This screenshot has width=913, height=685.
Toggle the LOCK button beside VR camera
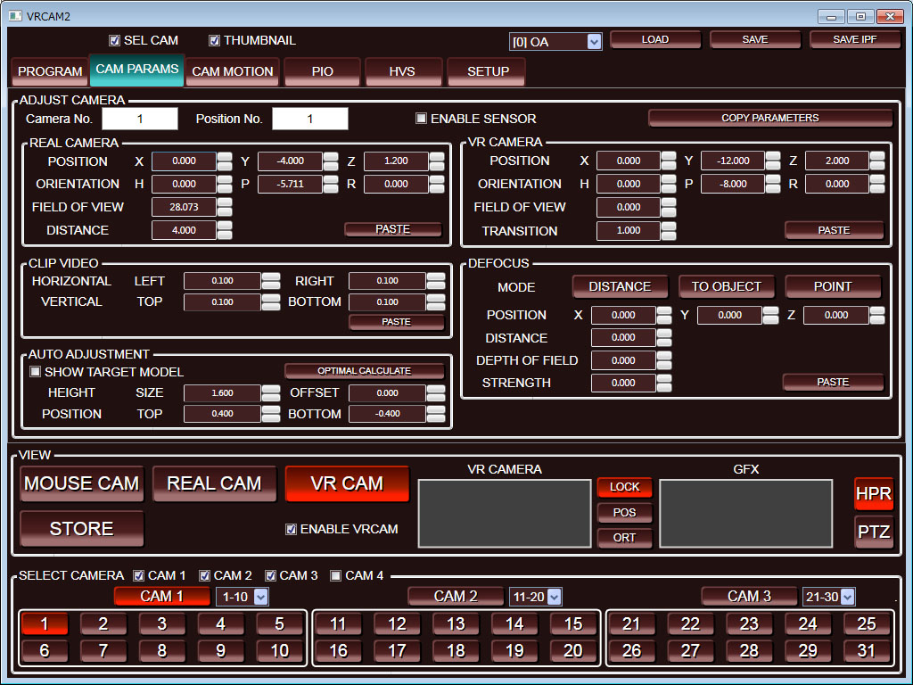(624, 487)
